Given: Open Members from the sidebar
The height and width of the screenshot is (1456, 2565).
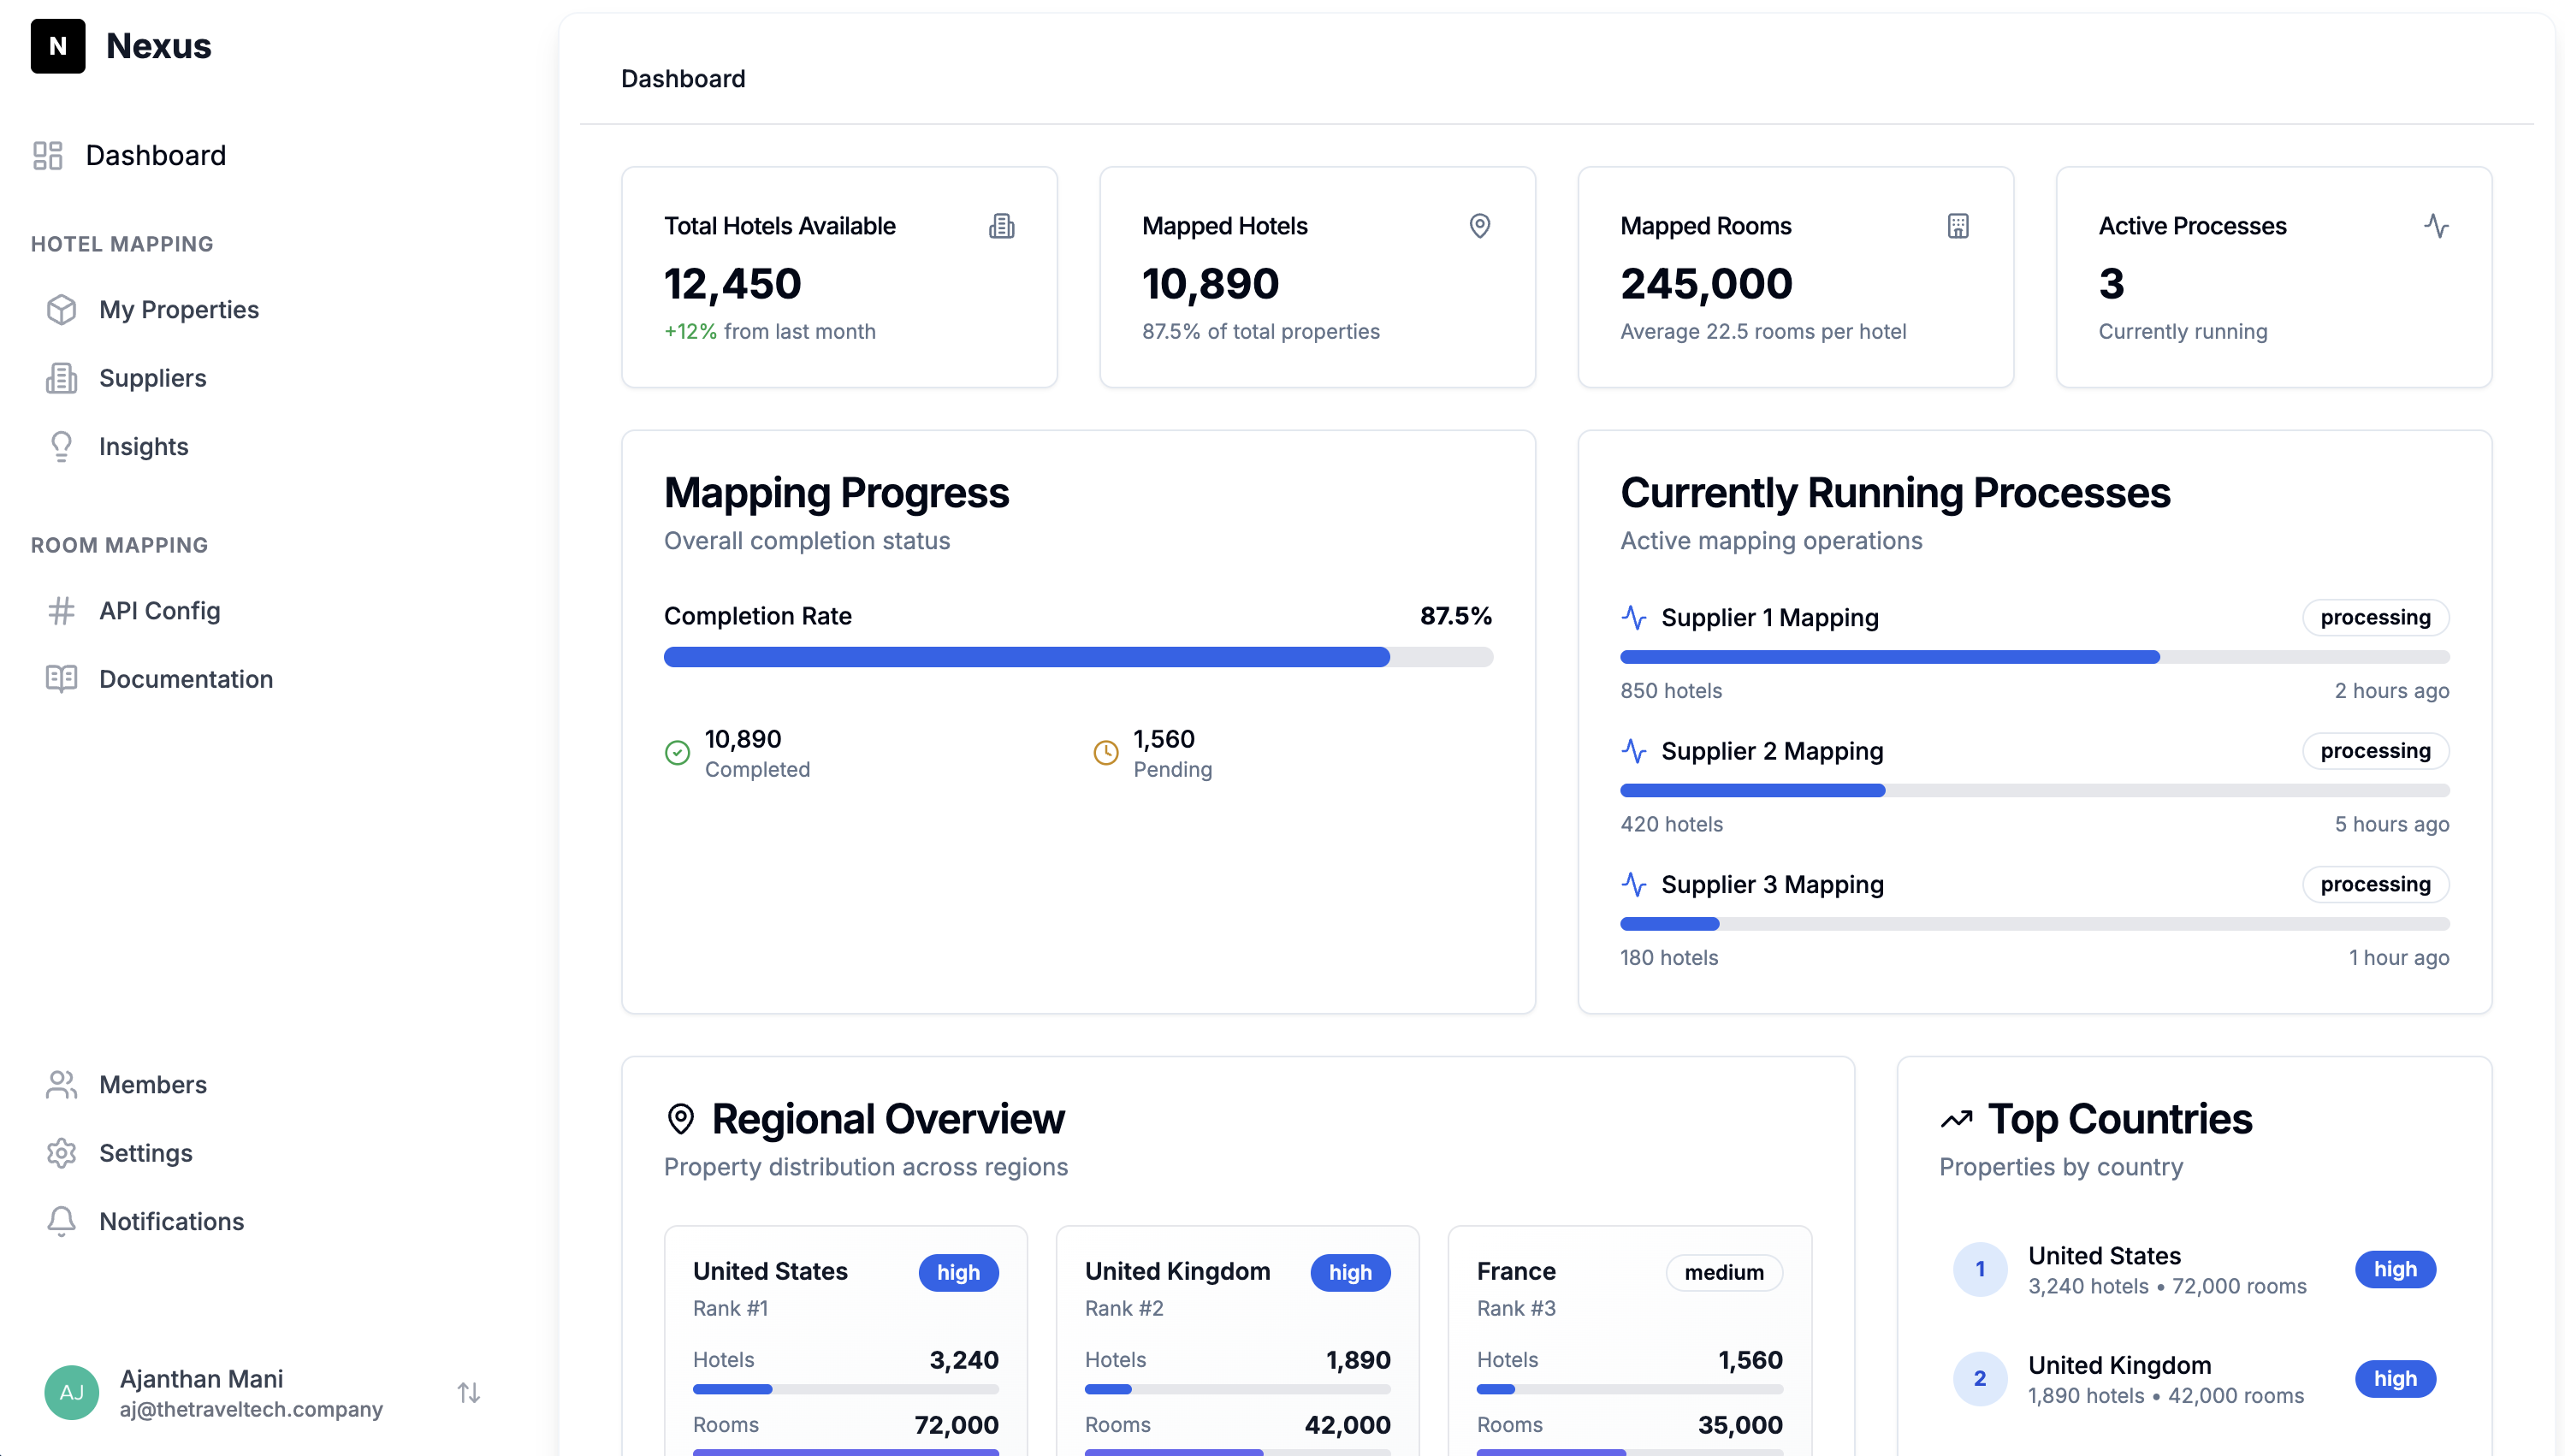Looking at the screenshot, I should (152, 1084).
